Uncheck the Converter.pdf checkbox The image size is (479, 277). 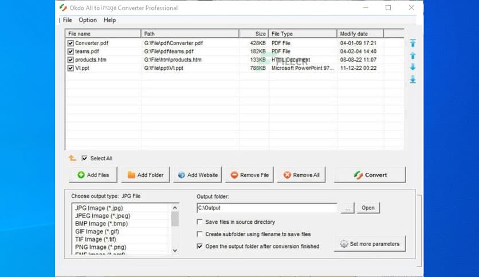click(70, 43)
